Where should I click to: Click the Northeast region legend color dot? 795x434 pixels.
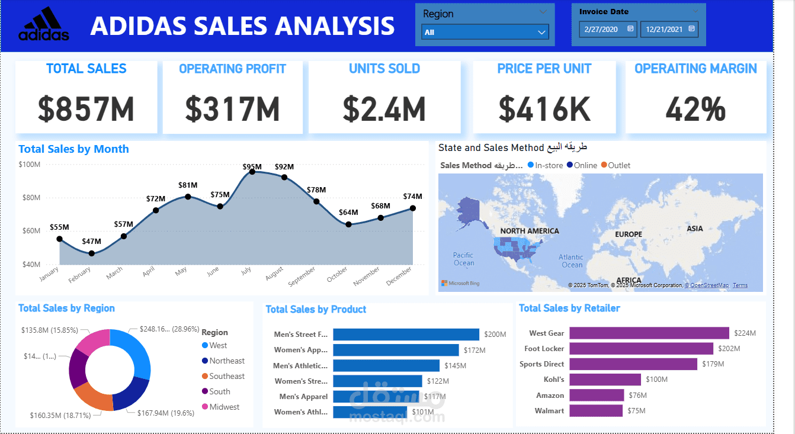coord(205,361)
